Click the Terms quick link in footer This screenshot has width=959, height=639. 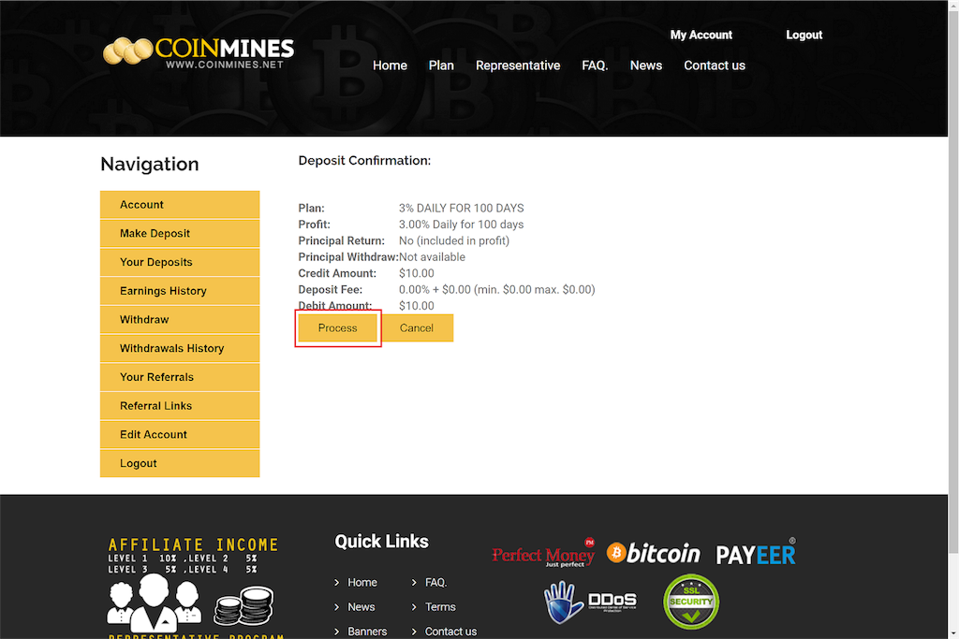(x=440, y=607)
